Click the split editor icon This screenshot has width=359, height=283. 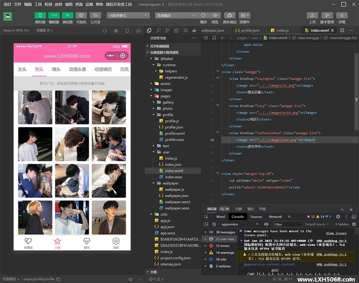[x=342, y=30]
